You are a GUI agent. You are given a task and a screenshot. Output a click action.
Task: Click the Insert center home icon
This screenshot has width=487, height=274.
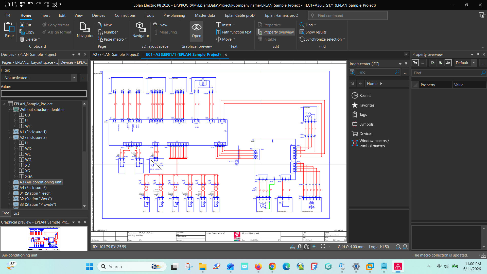[x=352, y=83]
